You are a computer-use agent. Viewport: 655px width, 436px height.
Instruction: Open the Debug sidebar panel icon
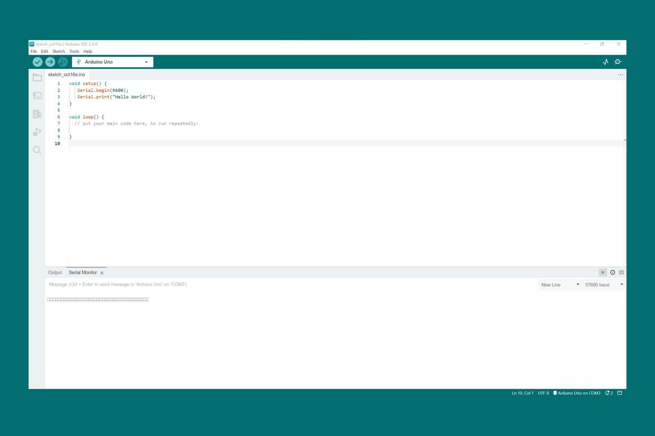point(37,132)
